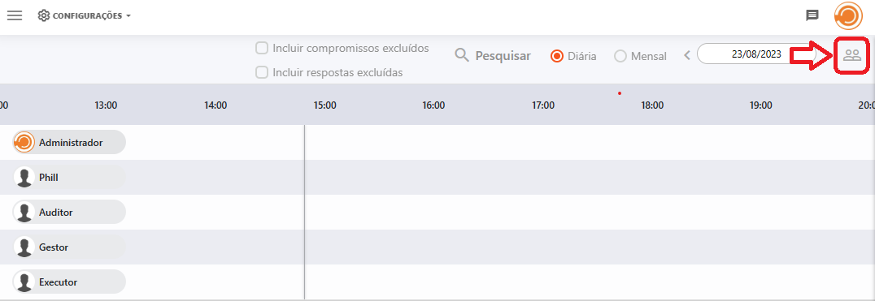Click Phill's user silhouette icon

tap(24, 178)
